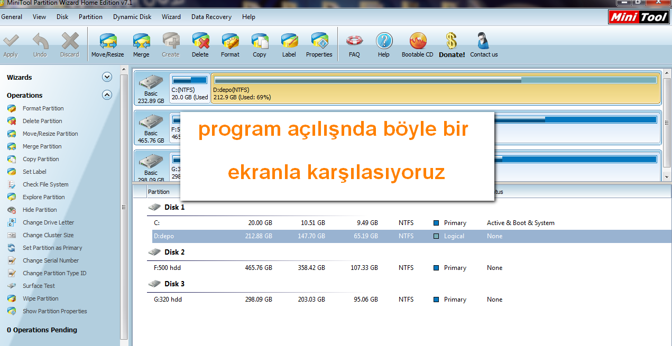Click the disk map scrollbar down arrow
Image resolution: width=672 pixels, height=346 pixels.
pyautogui.click(x=667, y=177)
